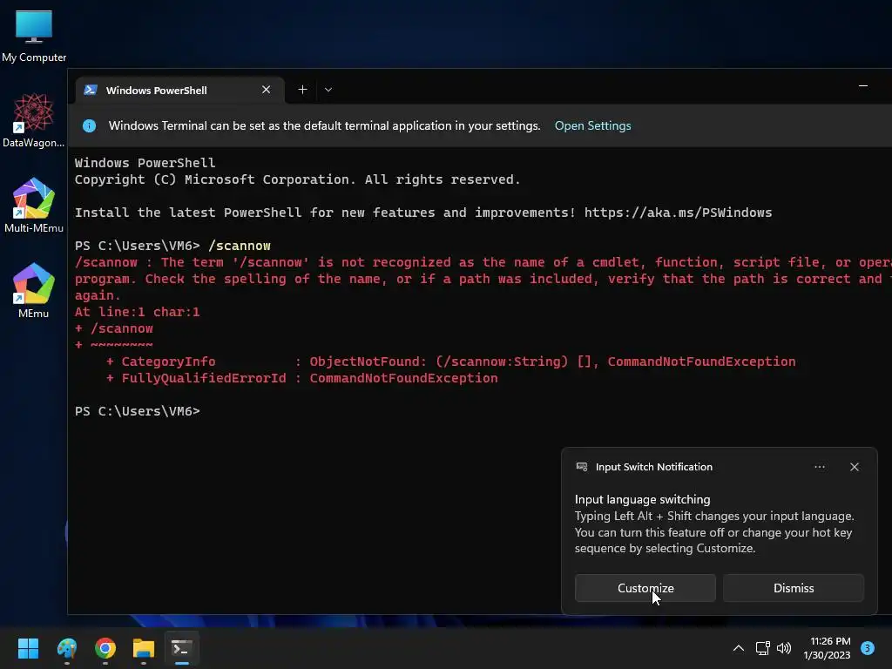Expand the new tab profile dropdown
Screen dimensions: 892x669
coord(328,90)
